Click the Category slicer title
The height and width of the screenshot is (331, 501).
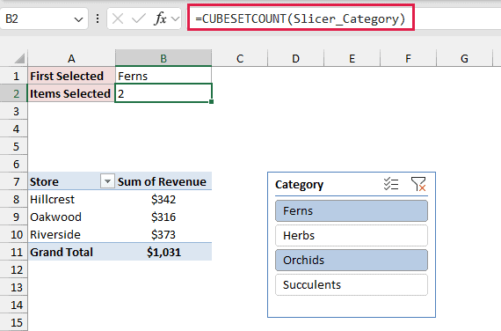[299, 185]
